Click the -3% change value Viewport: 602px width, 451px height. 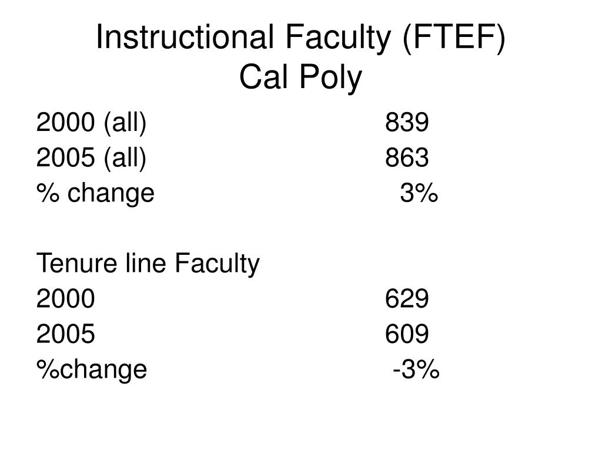(416, 369)
